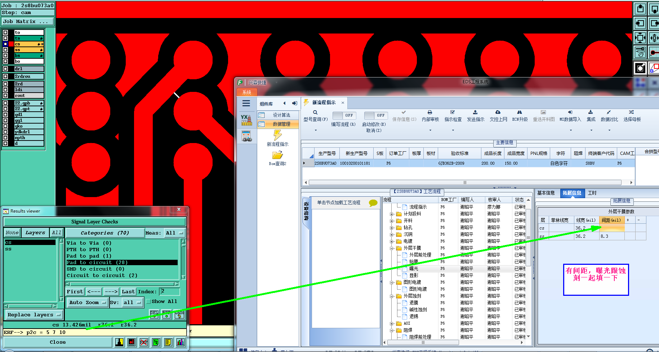Click the feature highlight circle-arrow icon
This screenshot has height=352, width=659.
click(x=640, y=68)
